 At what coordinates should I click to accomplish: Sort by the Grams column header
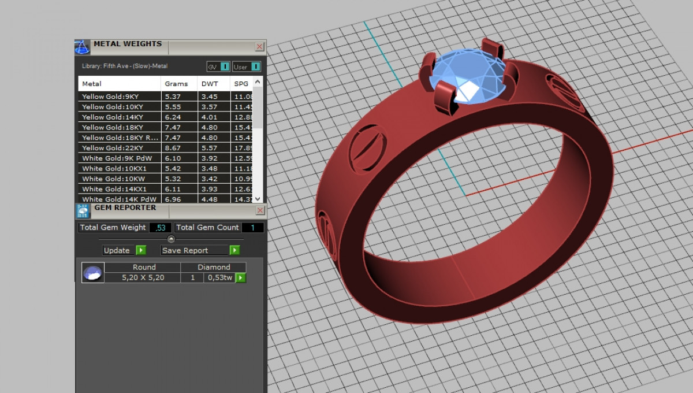pyautogui.click(x=176, y=84)
